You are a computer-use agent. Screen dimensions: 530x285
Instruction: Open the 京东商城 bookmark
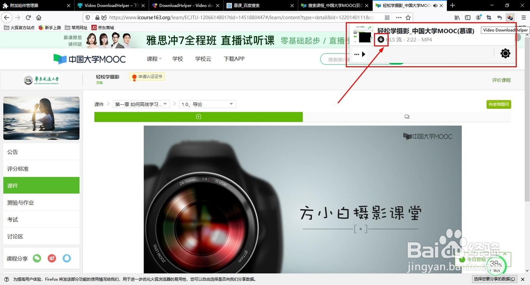point(103,28)
